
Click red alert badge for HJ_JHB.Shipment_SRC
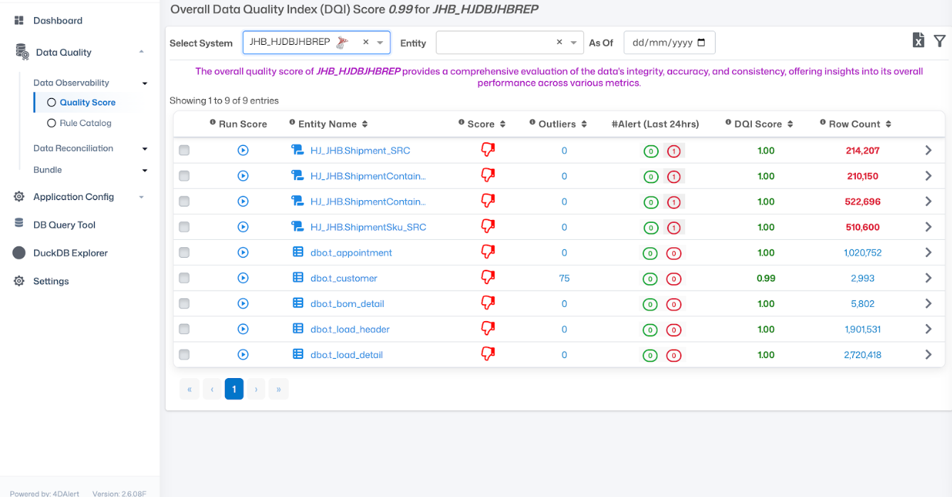click(x=674, y=151)
